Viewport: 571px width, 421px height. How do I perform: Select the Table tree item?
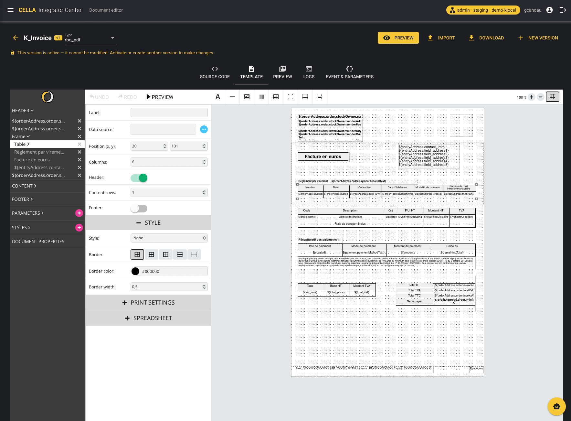pyautogui.click(x=48, y=144)
